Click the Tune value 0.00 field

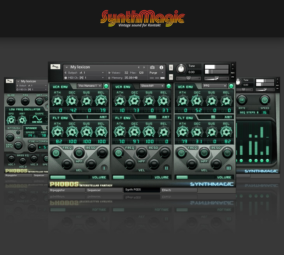[x=194, y=72]
